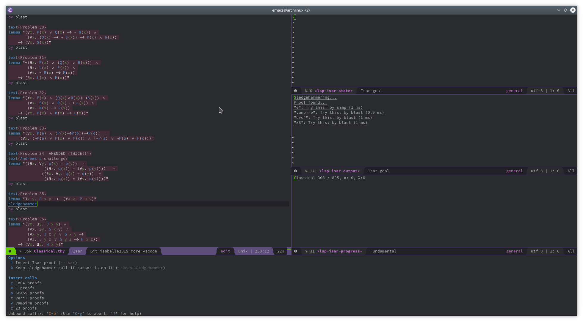Viewport: 583px width, 322px height.
Task: Click the Emacs application icon in the title bar
Action: click(x=10, y=10)
